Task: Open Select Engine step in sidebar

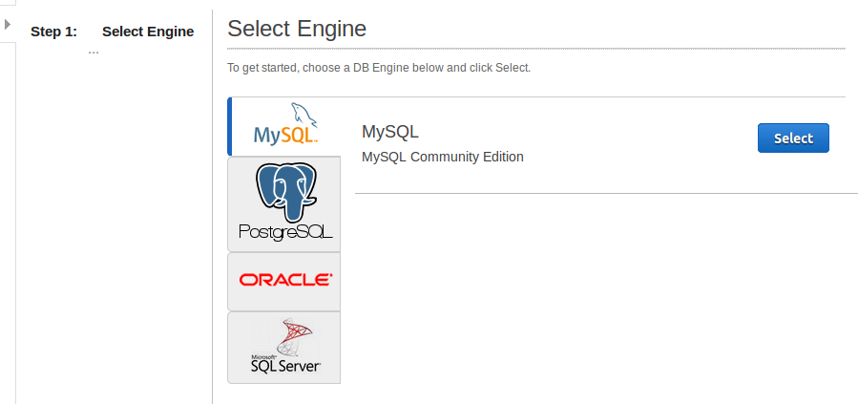Action: [x=148, y=32]
